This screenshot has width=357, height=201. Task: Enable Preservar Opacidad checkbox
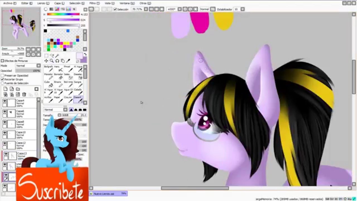pos(3,76)
